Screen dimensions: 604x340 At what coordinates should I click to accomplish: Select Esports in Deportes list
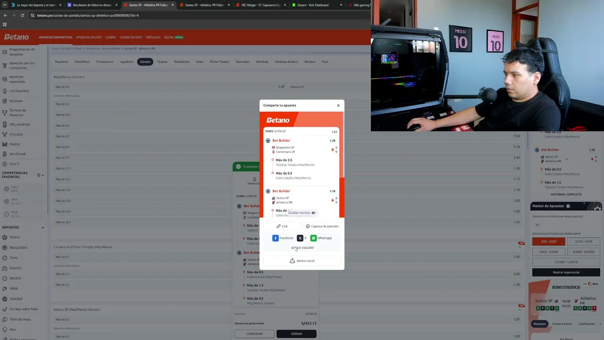tap(15, 268)
